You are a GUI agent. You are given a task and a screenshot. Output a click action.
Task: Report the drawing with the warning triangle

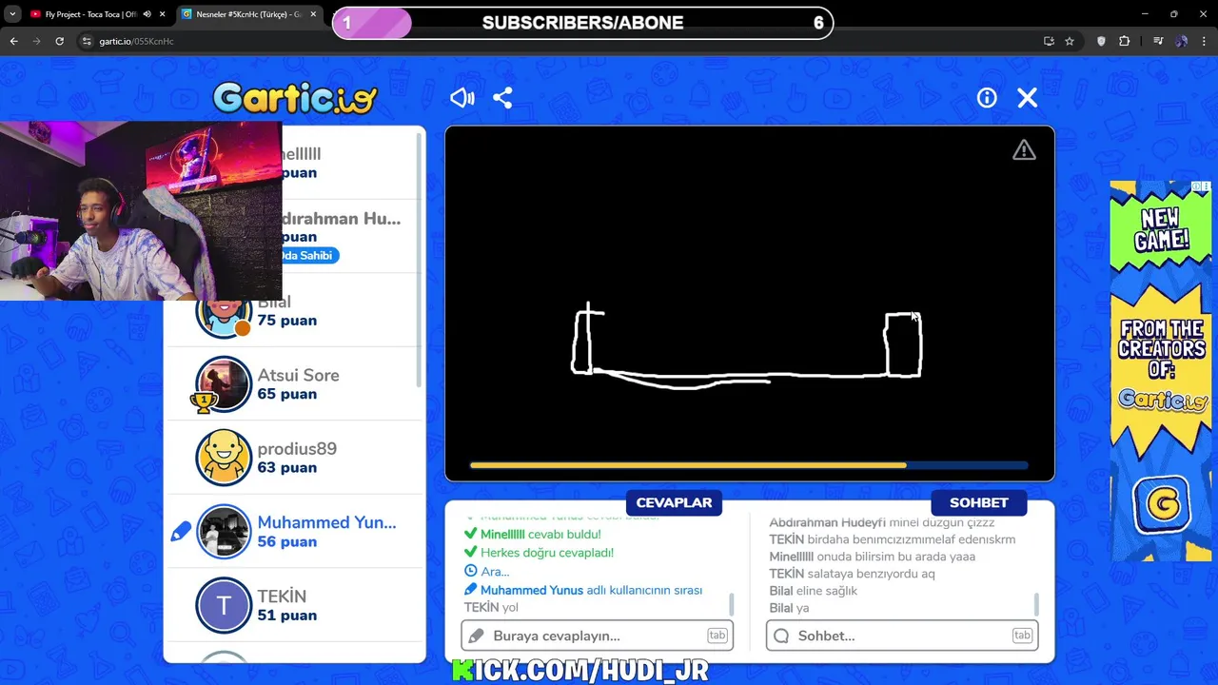(1024, 150)
